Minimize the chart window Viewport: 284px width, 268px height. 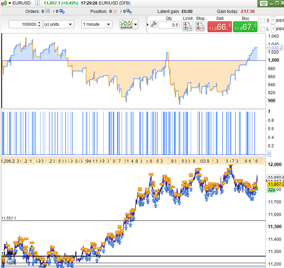click(x=271, y=3)
